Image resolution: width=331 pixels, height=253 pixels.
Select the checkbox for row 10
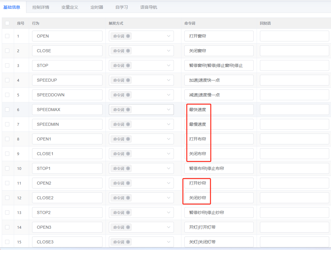(7, 168)
